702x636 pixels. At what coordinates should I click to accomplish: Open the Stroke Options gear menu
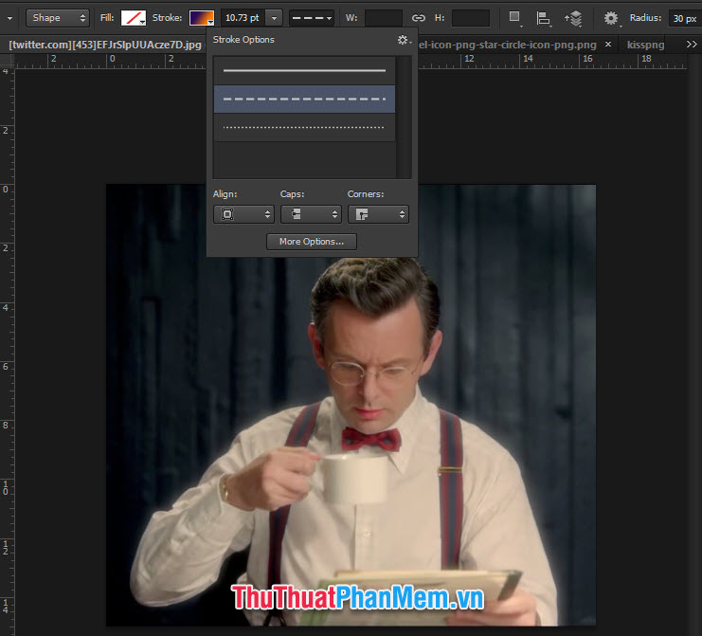(404, 40)
